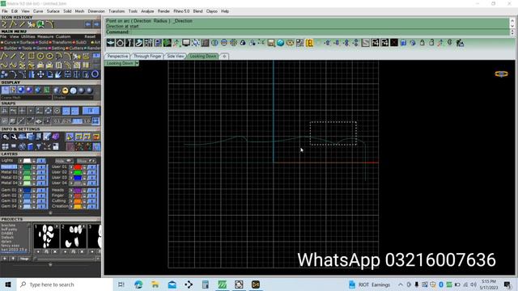Viewport: 518px width, 291px height.
Task: Click in the Command input line
Action: [308, 32]
